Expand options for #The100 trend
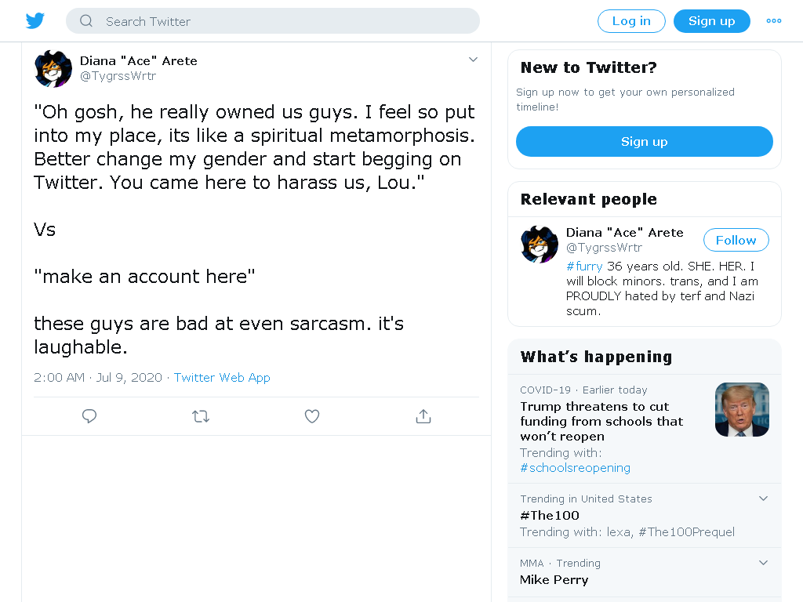 point(763,498)
